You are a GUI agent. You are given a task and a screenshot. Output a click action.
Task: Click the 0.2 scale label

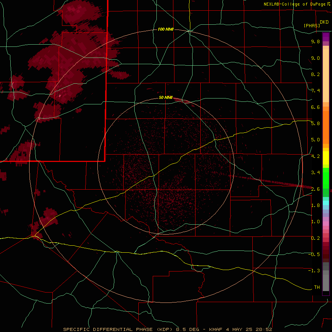click(x=315, y=238)
